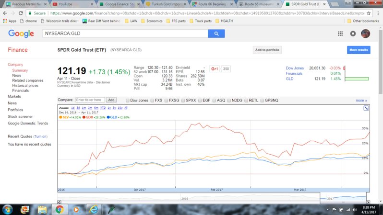The image size is (383, 215).
Task: Switch to Turkish Gold Import tab
Action: point(166,4)
